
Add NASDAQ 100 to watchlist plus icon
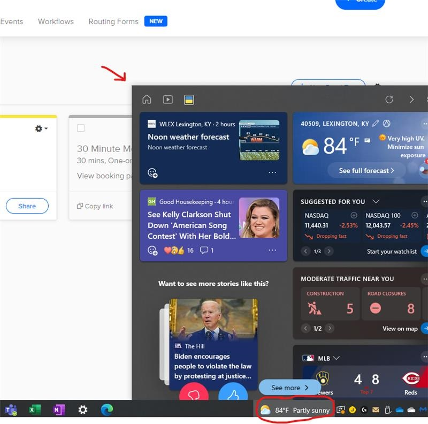[x=415, y=215]
